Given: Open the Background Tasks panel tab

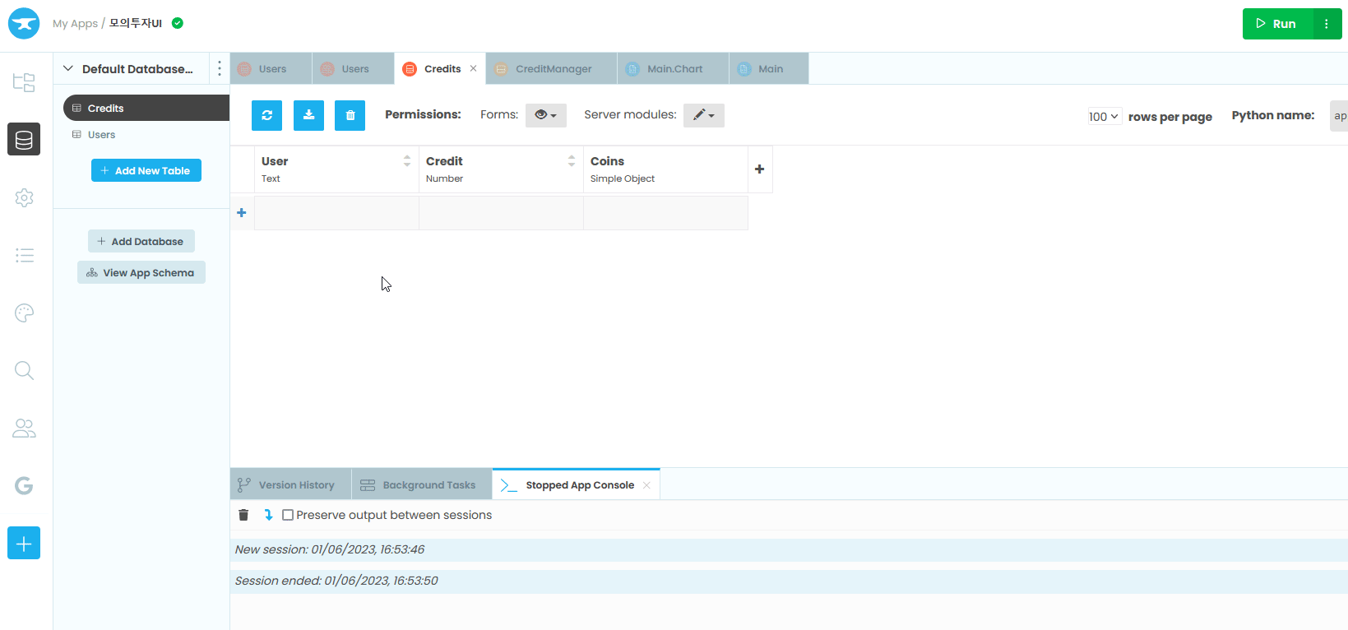Looking at the screenshot, I should tap(422, 485).
